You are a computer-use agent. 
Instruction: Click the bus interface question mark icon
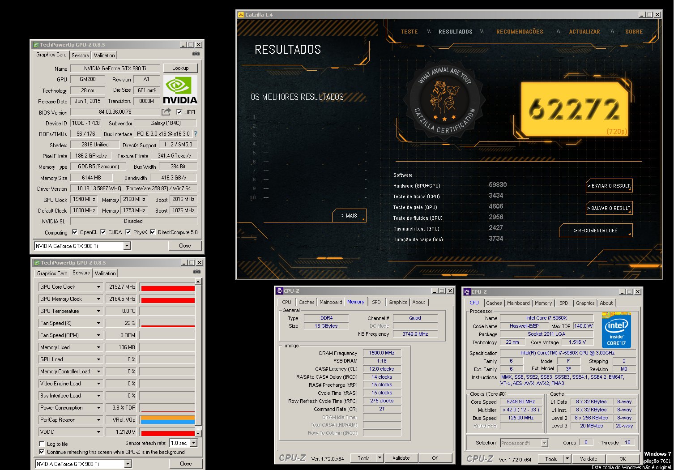195,134
